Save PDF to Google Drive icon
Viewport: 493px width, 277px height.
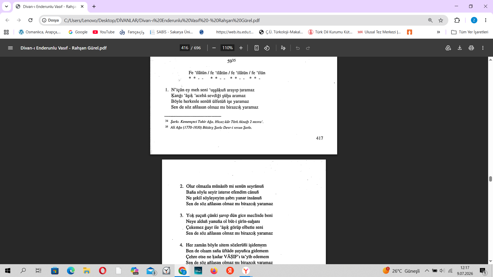448,48
